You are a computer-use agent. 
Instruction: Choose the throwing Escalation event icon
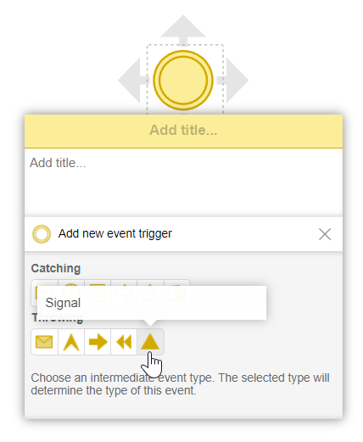pos(71,342)
